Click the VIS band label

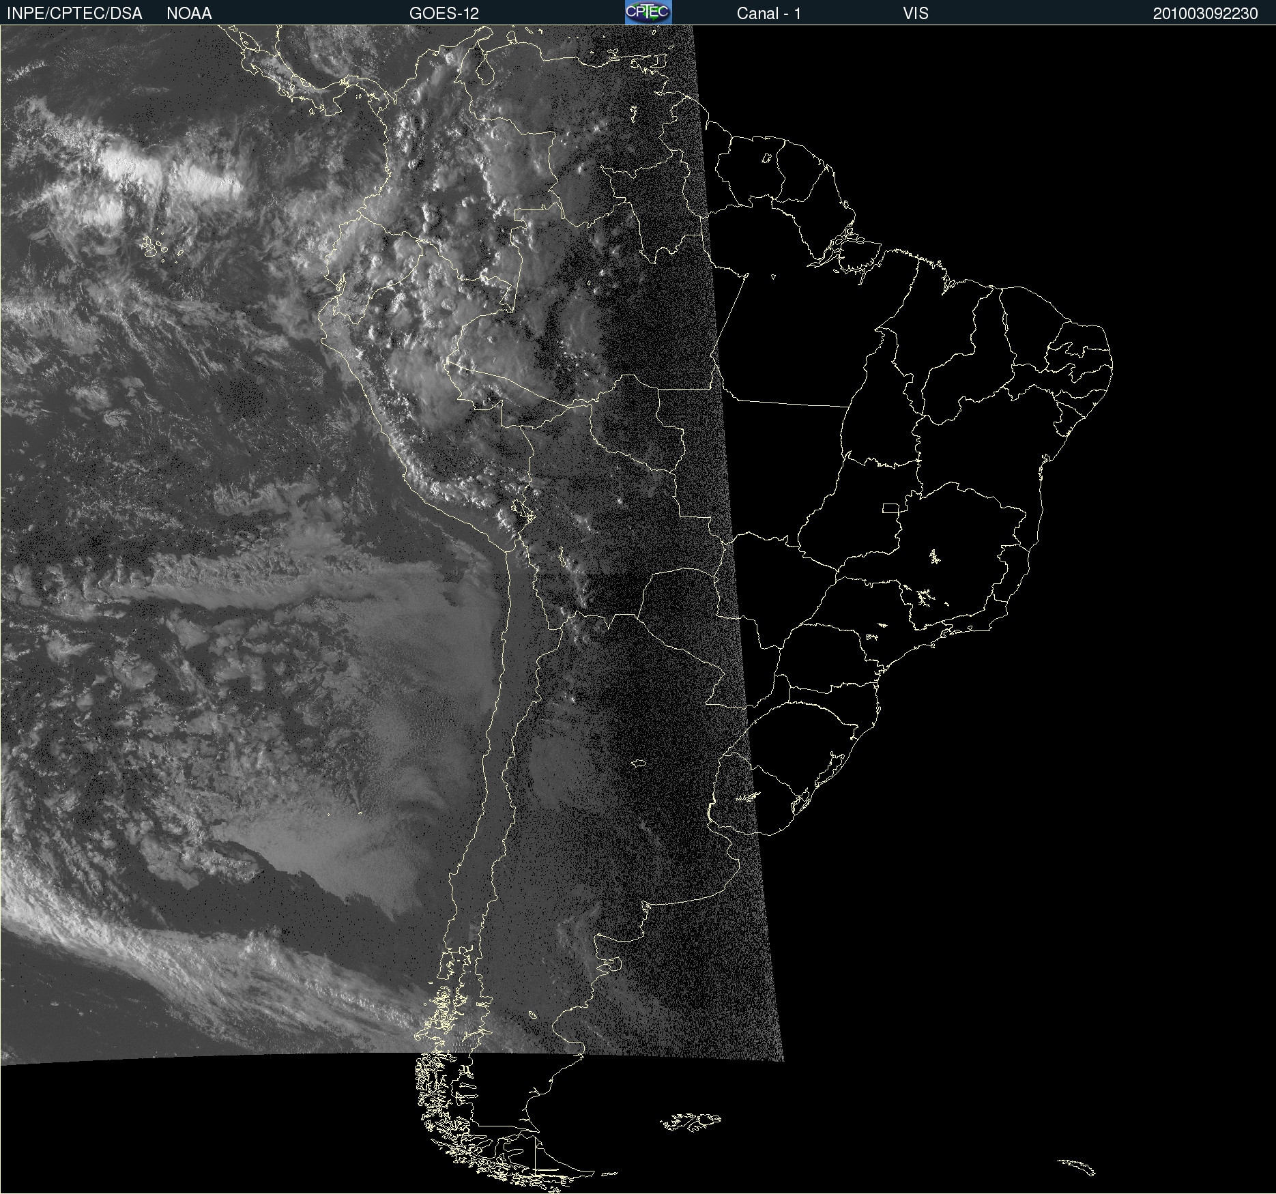point(916,14)
